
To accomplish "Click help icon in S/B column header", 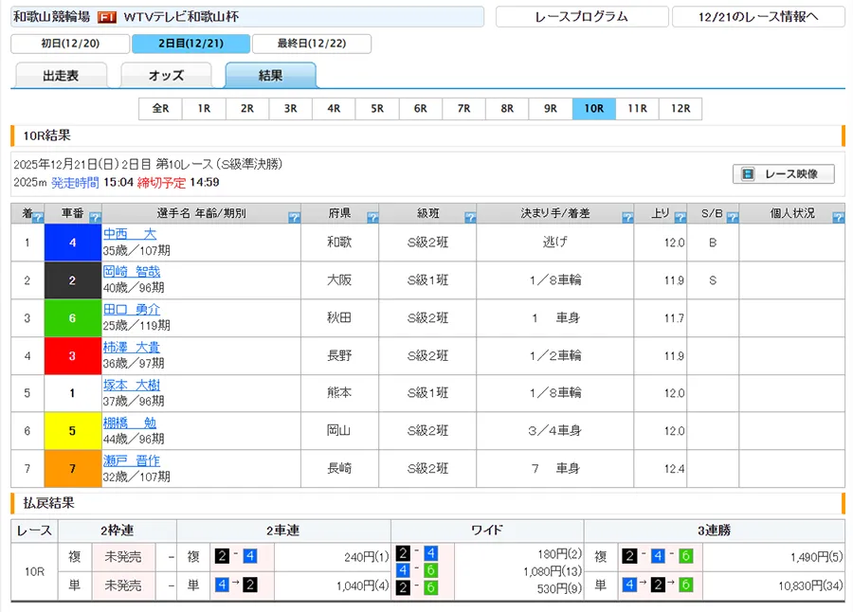I will pos(732,218).
